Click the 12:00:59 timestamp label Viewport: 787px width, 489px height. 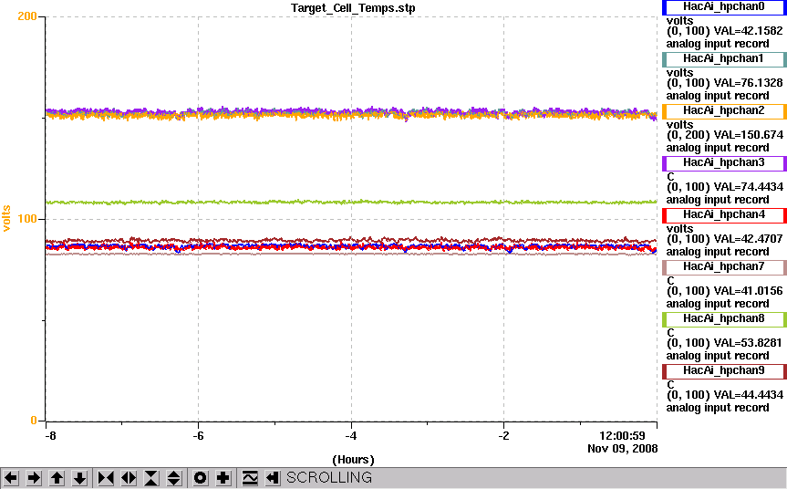(x=622, y=436)
